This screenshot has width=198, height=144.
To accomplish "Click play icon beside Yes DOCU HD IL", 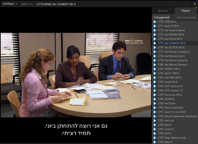I will tap(155, 39).
